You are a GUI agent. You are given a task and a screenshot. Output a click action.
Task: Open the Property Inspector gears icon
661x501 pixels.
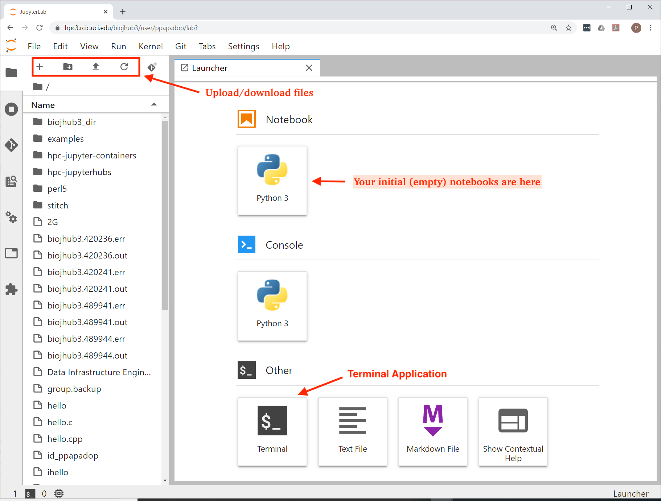coord(11,217)
